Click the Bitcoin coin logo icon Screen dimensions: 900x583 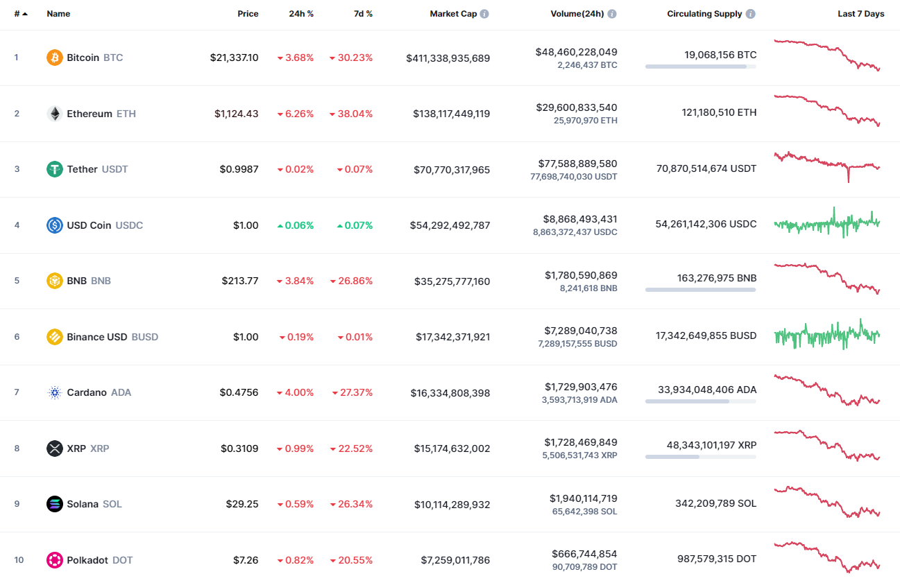click(x=54, y=58)
